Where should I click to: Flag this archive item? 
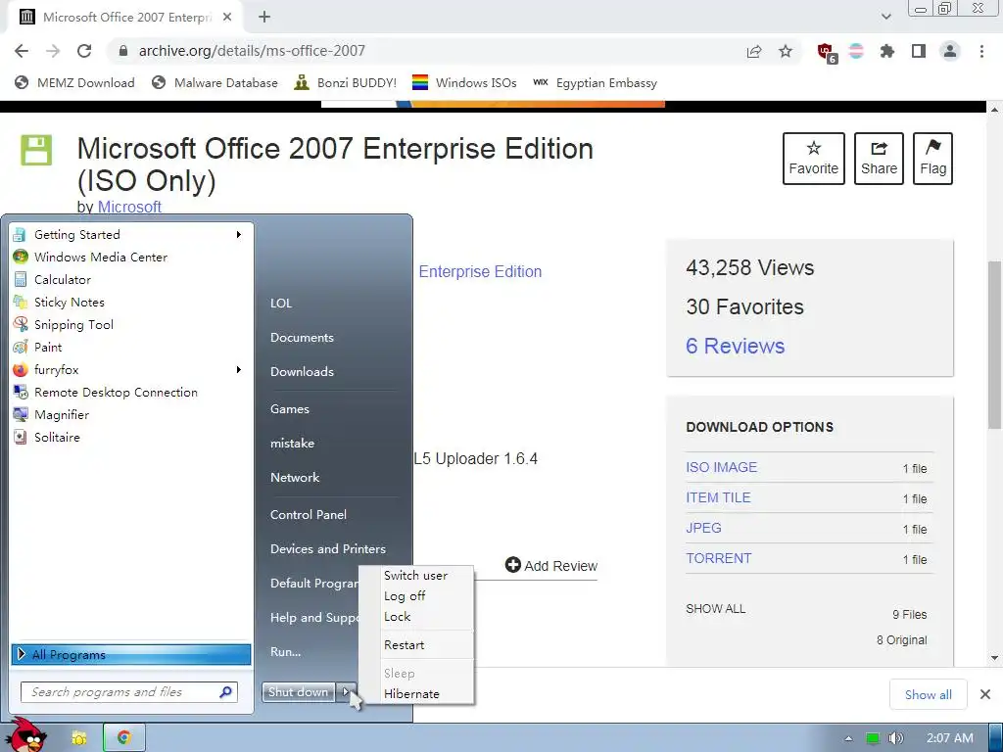932,159
